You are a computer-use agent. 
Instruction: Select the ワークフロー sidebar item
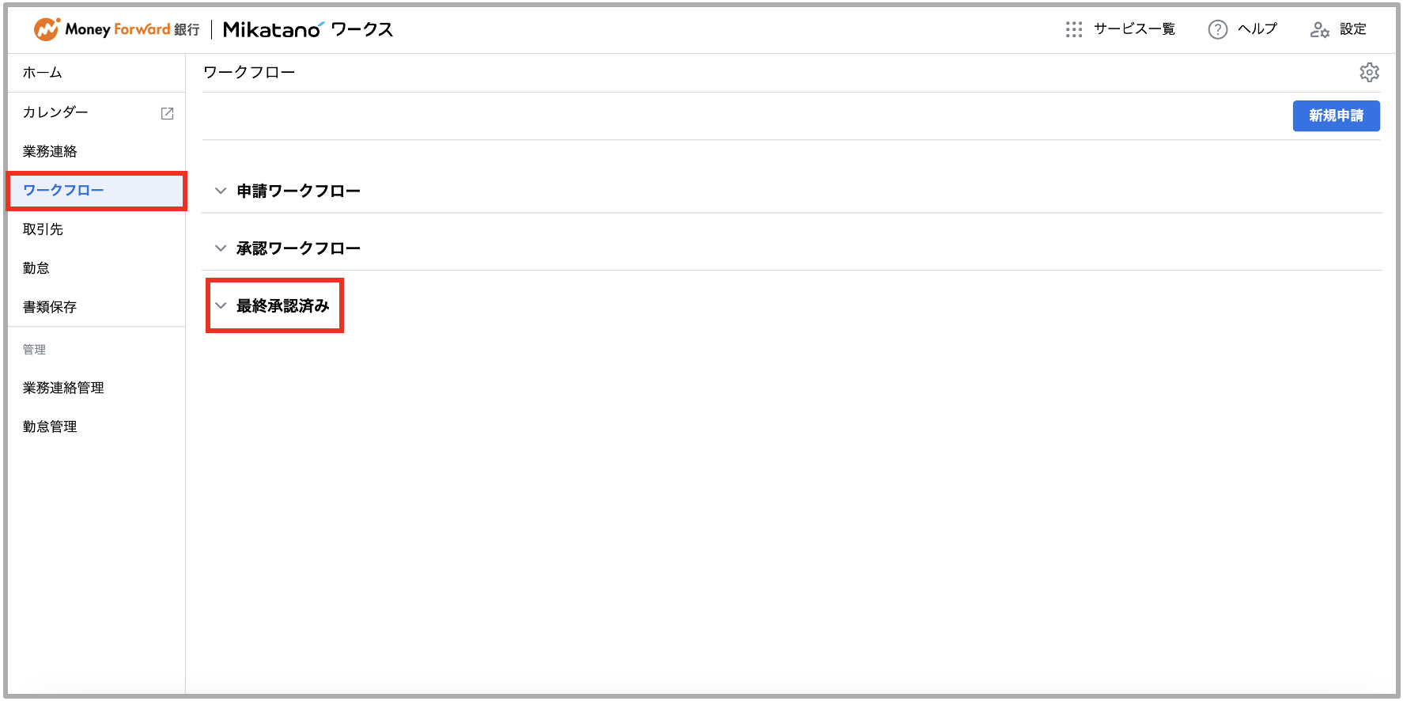tap(96, 191)
